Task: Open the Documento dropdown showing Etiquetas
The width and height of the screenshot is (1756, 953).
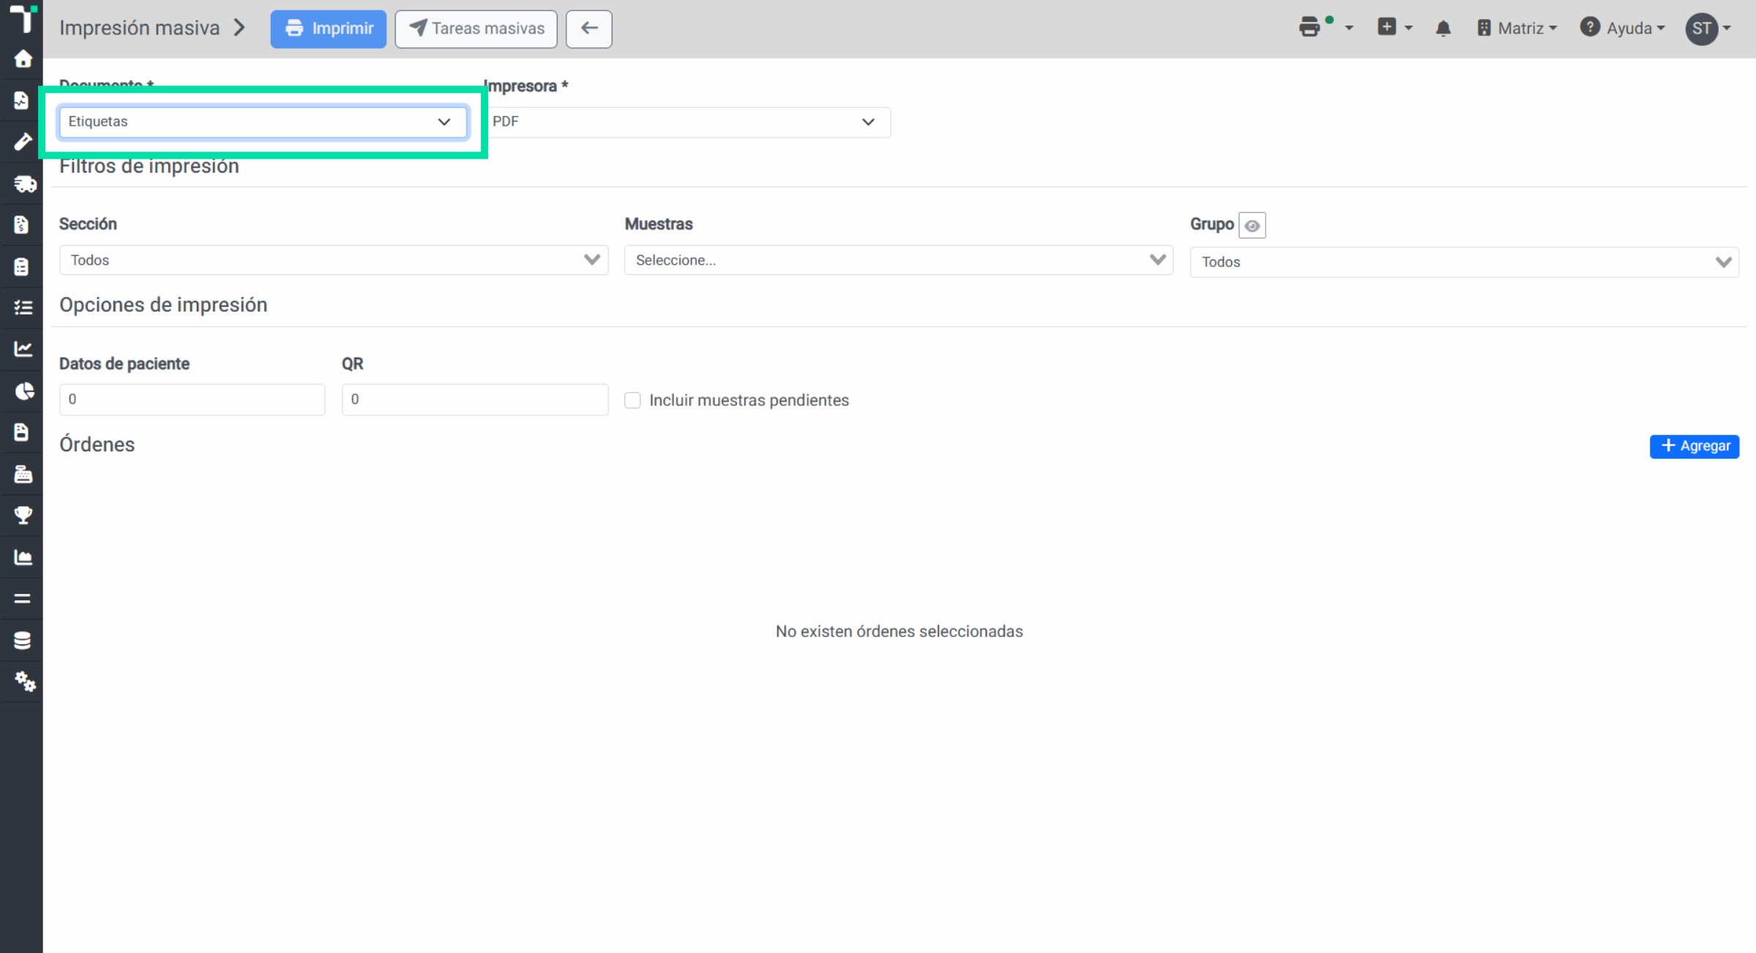Action: coord(263,121)
